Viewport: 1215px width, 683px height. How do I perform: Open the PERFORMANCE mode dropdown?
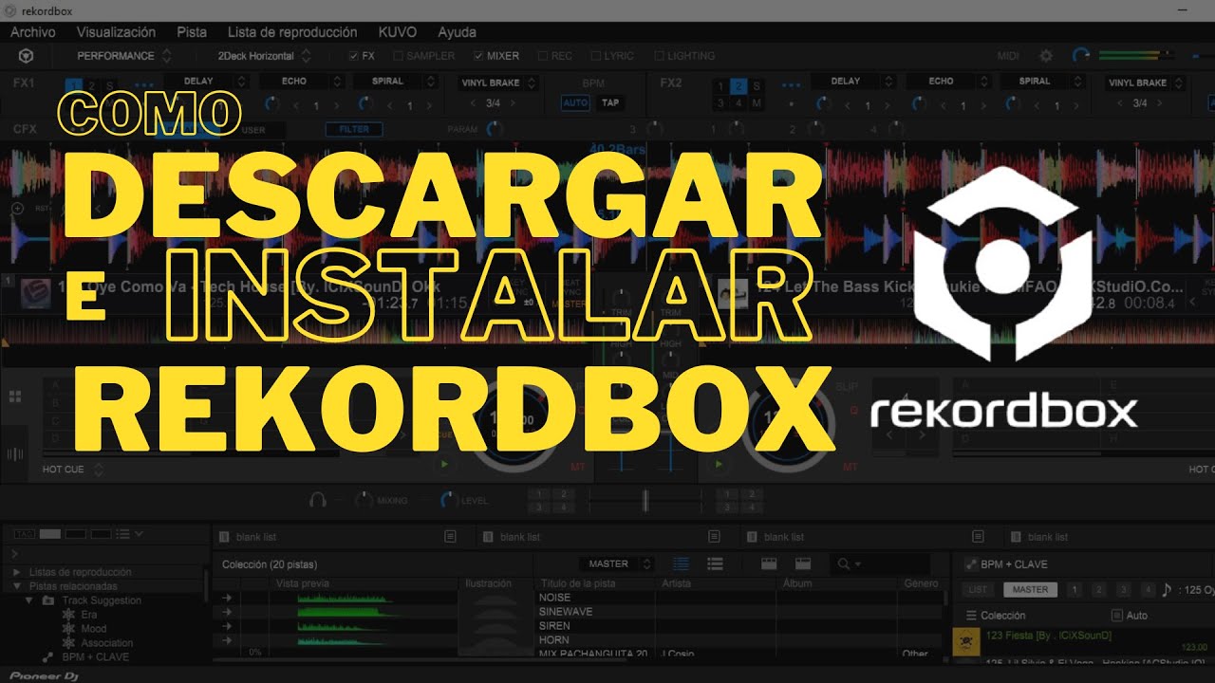click(124, 56)
